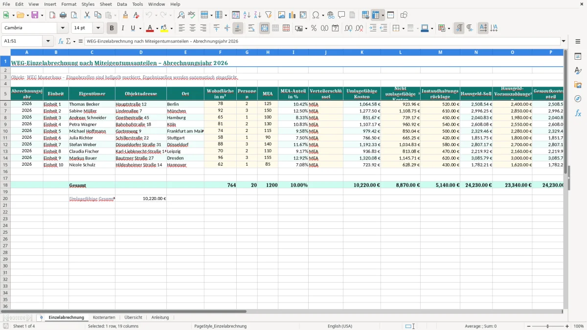
Task: Open the Styles menu
Action: (88, 4)
